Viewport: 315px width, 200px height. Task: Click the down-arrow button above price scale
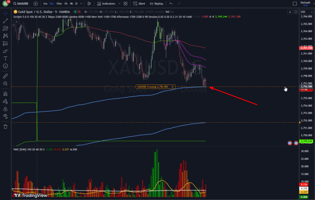[290, 12]
